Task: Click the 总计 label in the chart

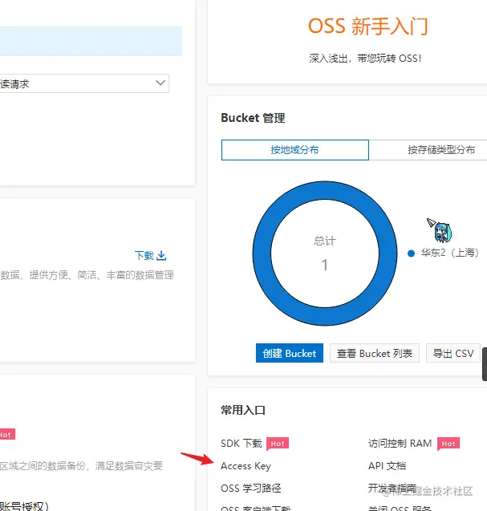Action: 325,241
